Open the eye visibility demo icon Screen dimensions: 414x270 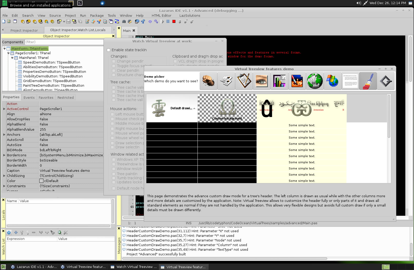[x=262, y=81]
